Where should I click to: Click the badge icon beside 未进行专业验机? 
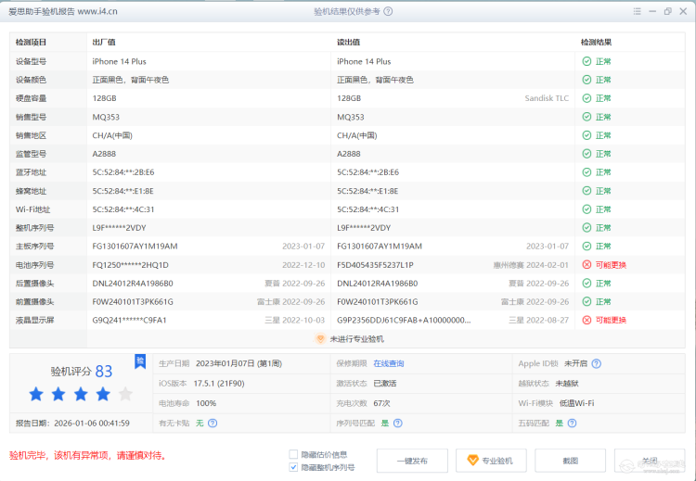pyautogui.click(x=320, y=339)
